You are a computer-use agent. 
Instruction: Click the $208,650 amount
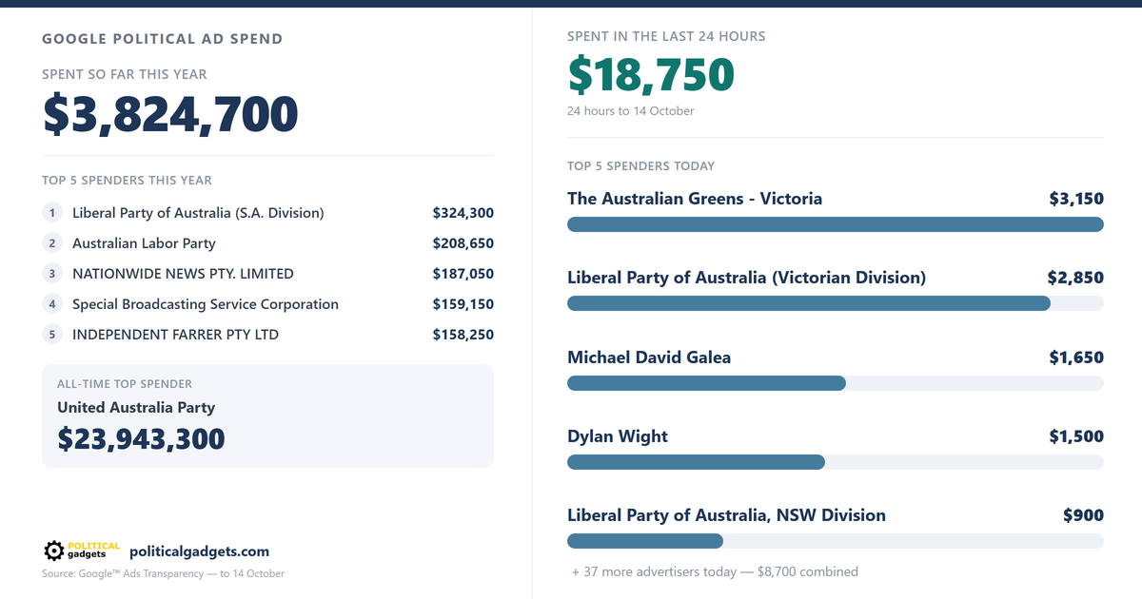(x=463, y=243)
